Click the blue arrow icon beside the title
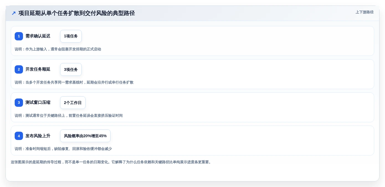This screenshot has height=187, width=385. tap(14, 13)
